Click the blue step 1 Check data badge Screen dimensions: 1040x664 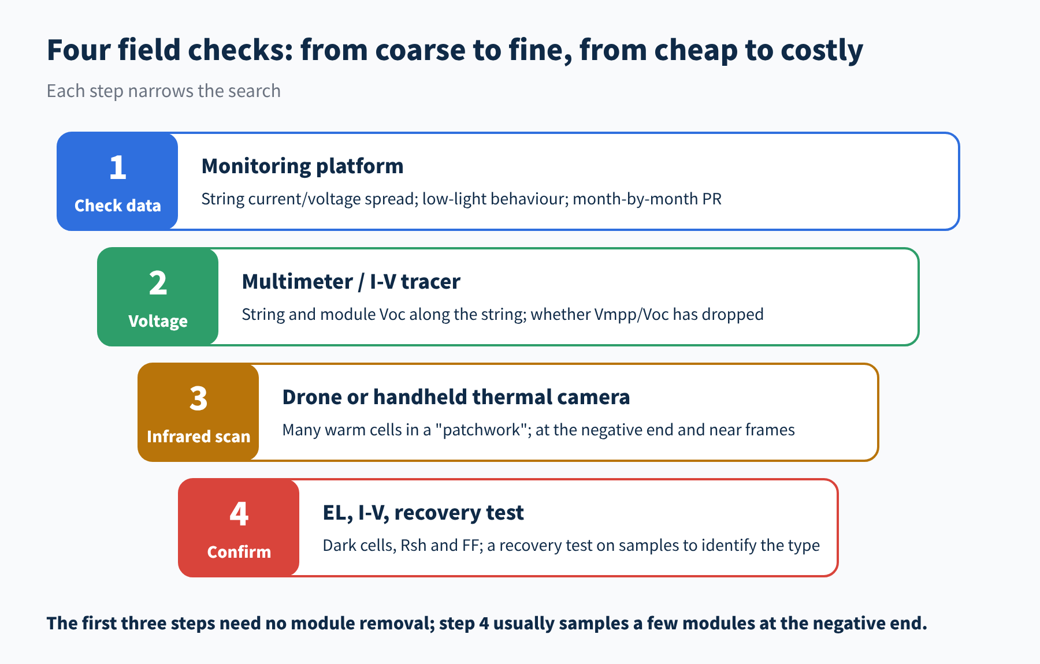tap(117, 181)
